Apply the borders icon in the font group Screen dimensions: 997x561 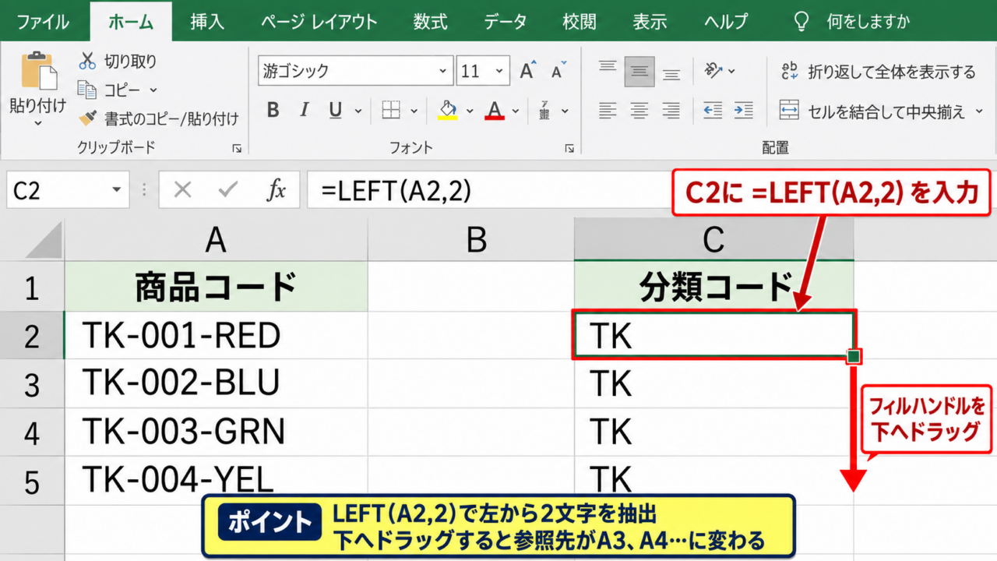391,111
